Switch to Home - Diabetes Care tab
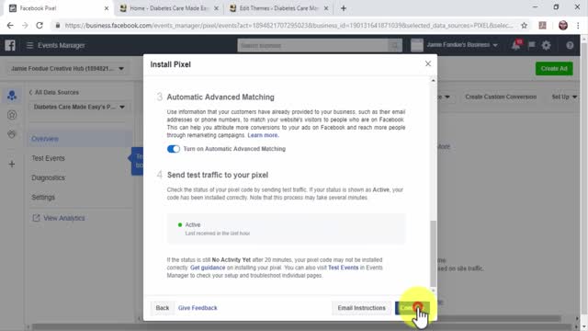Viewport: 588px width, 331px height. 168,8
